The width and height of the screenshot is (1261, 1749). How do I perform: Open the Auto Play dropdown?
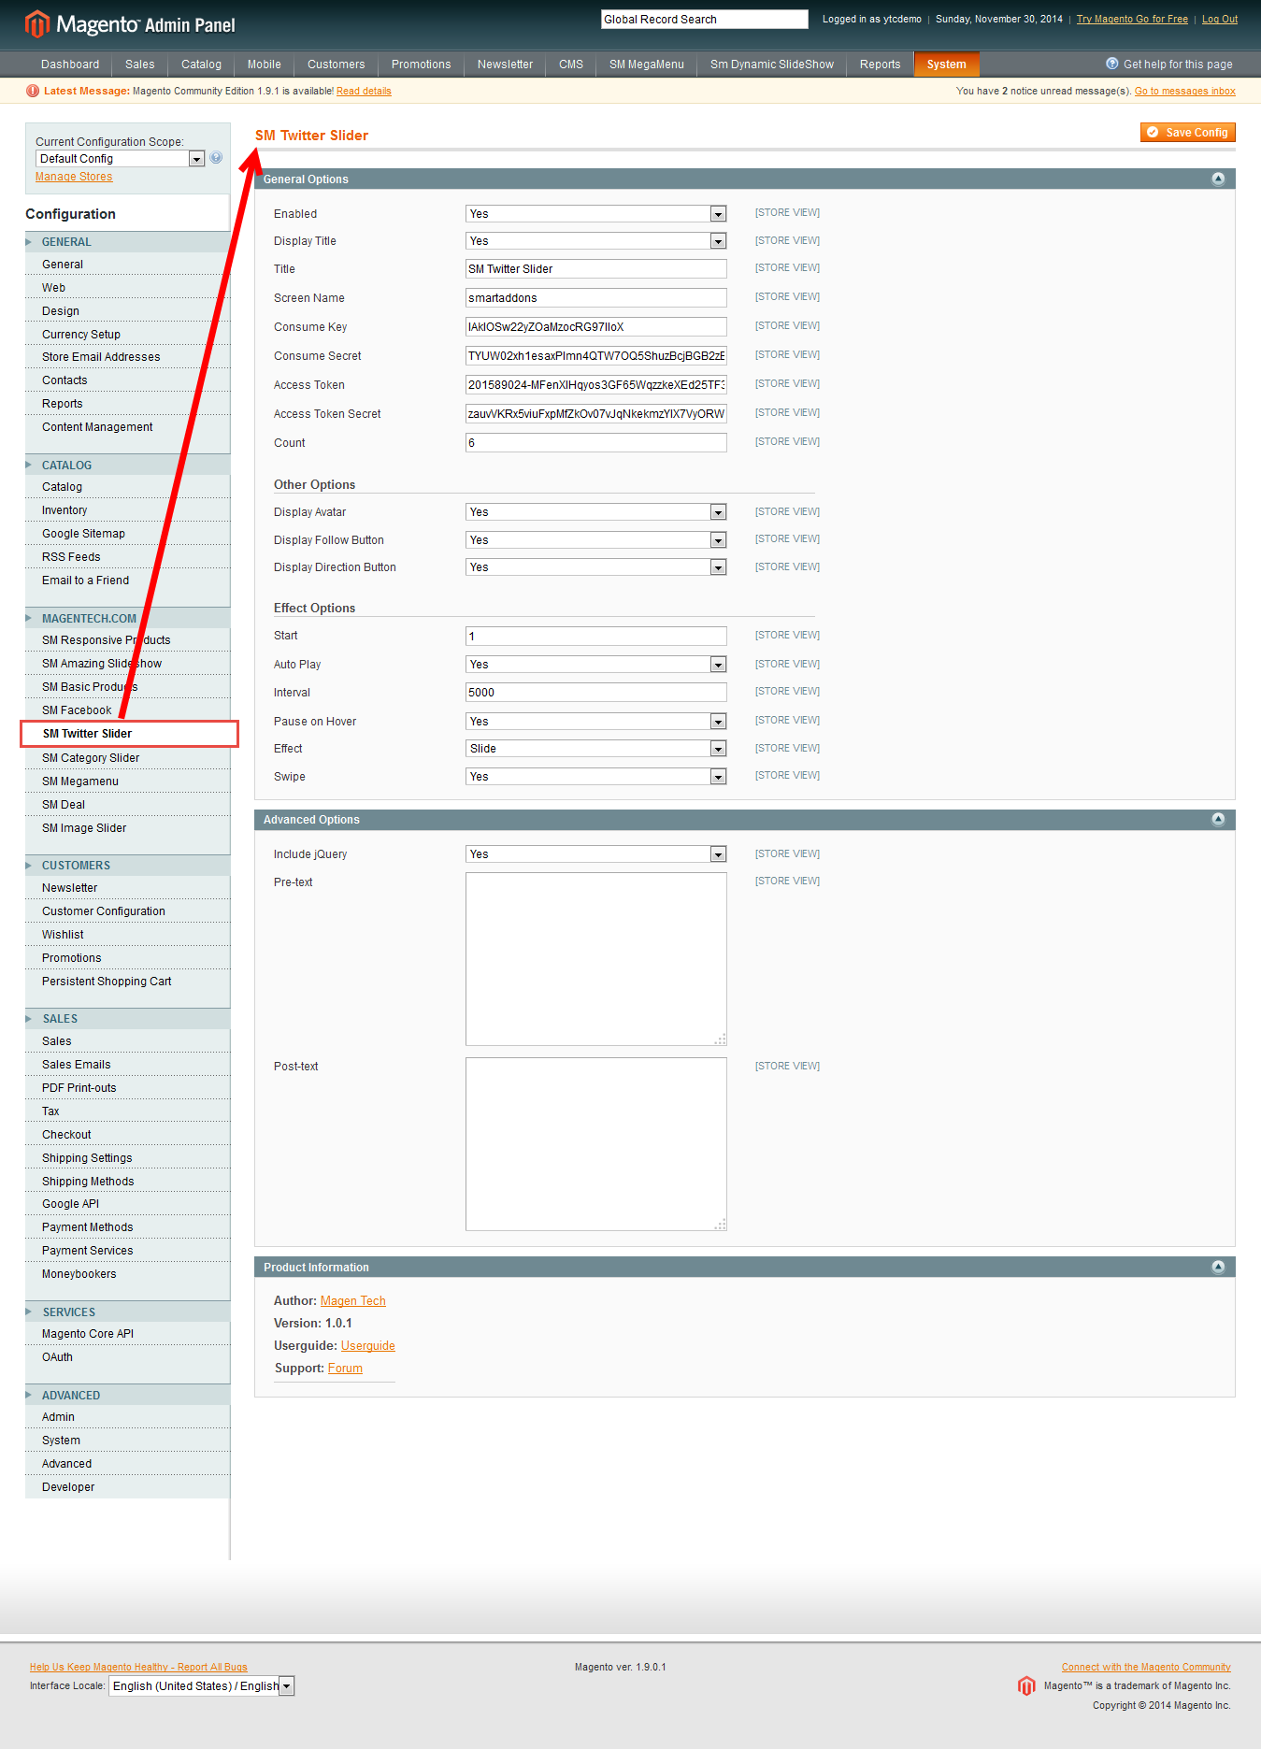click(x=595, y=665)
